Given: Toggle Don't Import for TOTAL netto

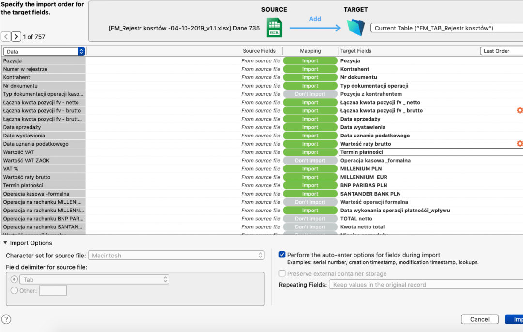Looking at the screenshot, I should point(310,219).
